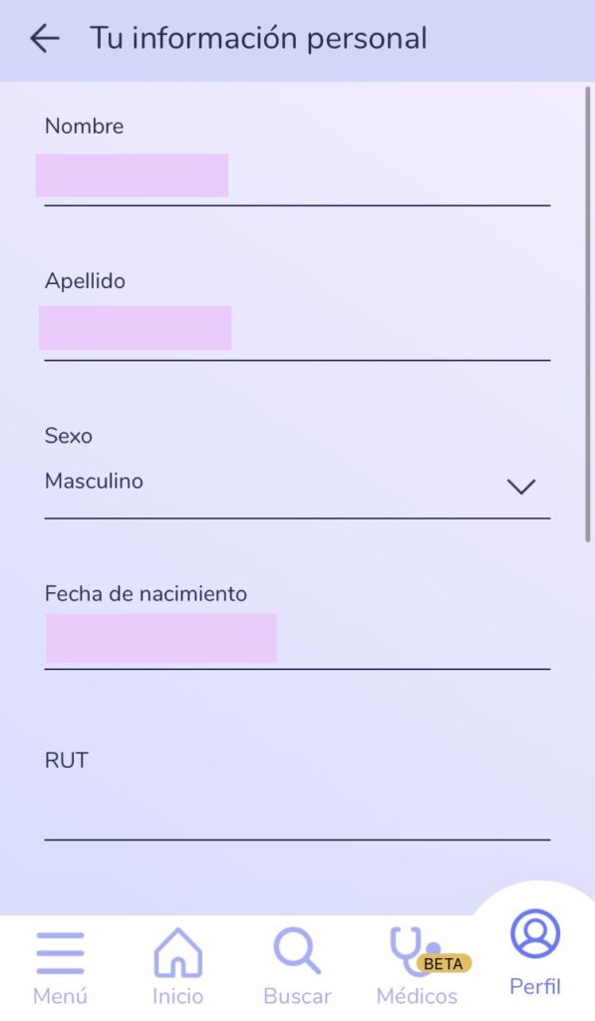Go back using the left arrow
Screen dimensions: 595x1021
45,39
